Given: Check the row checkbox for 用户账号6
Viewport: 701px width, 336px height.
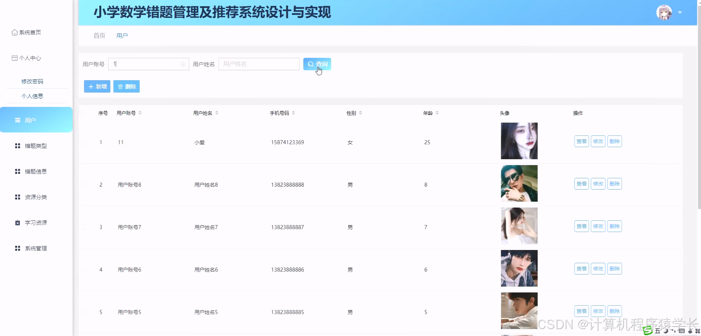Looking at the screenshot, I should click(x=84, y=270).
